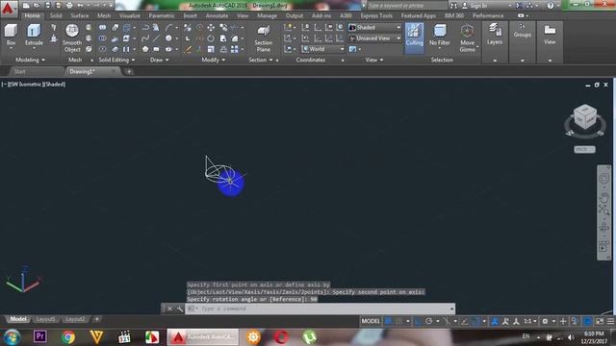616x346 pixels.
Task: Toggle Ortho mode in status bar
Action: coord(418,321)
